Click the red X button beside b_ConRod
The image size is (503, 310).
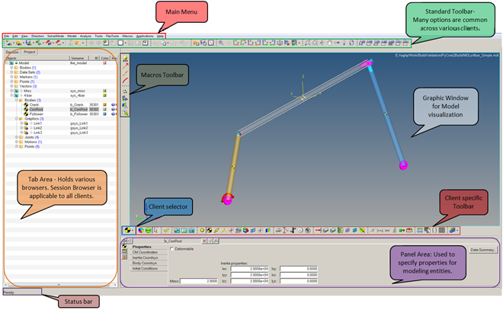pos(204,241)
